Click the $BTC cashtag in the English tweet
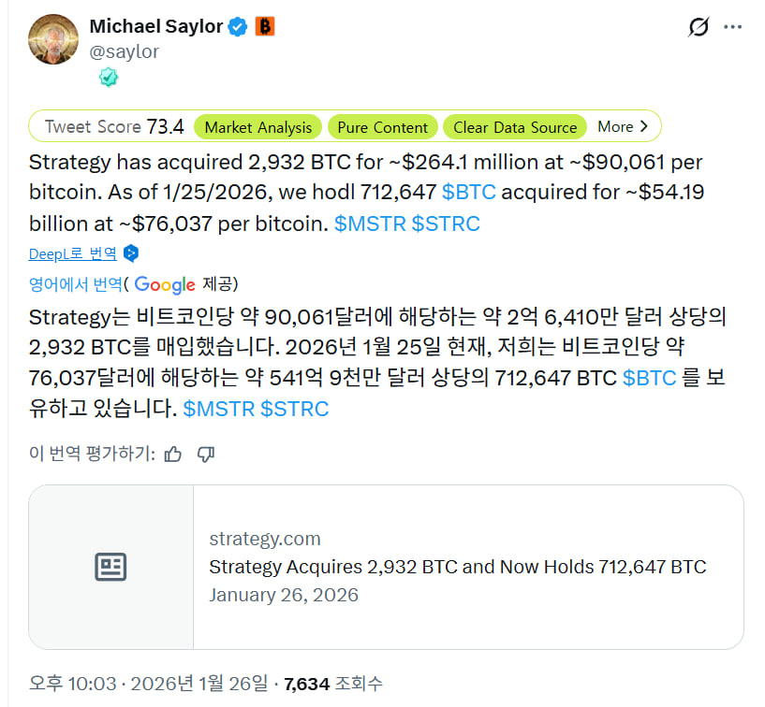 468,193
